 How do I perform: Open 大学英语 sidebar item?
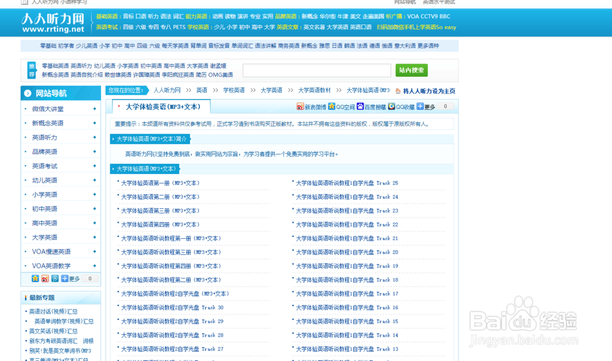click(45, 237)
